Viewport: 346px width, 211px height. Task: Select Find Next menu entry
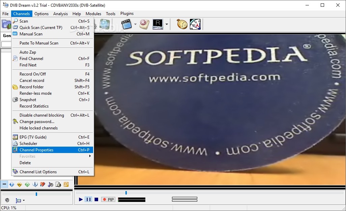click(x=53, y=65)
